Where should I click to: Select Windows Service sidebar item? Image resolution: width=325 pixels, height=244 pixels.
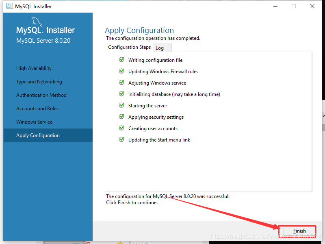(34, 122)
